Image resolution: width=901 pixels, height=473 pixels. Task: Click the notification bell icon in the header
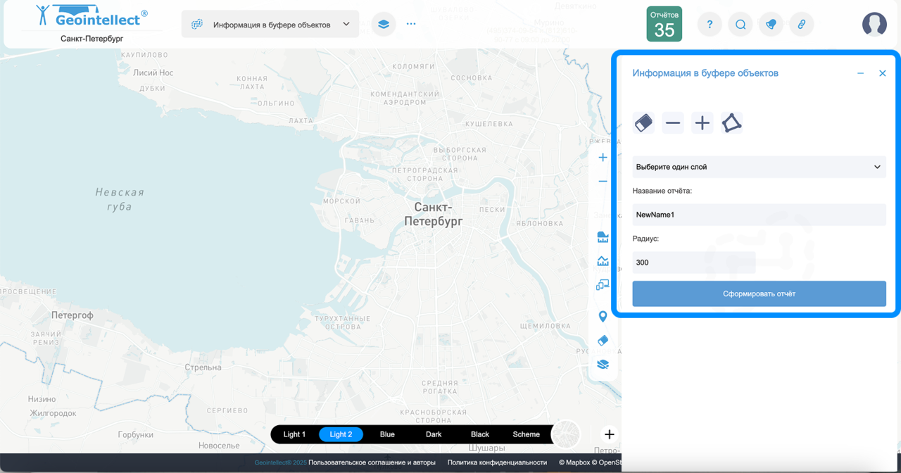(771, 25)
